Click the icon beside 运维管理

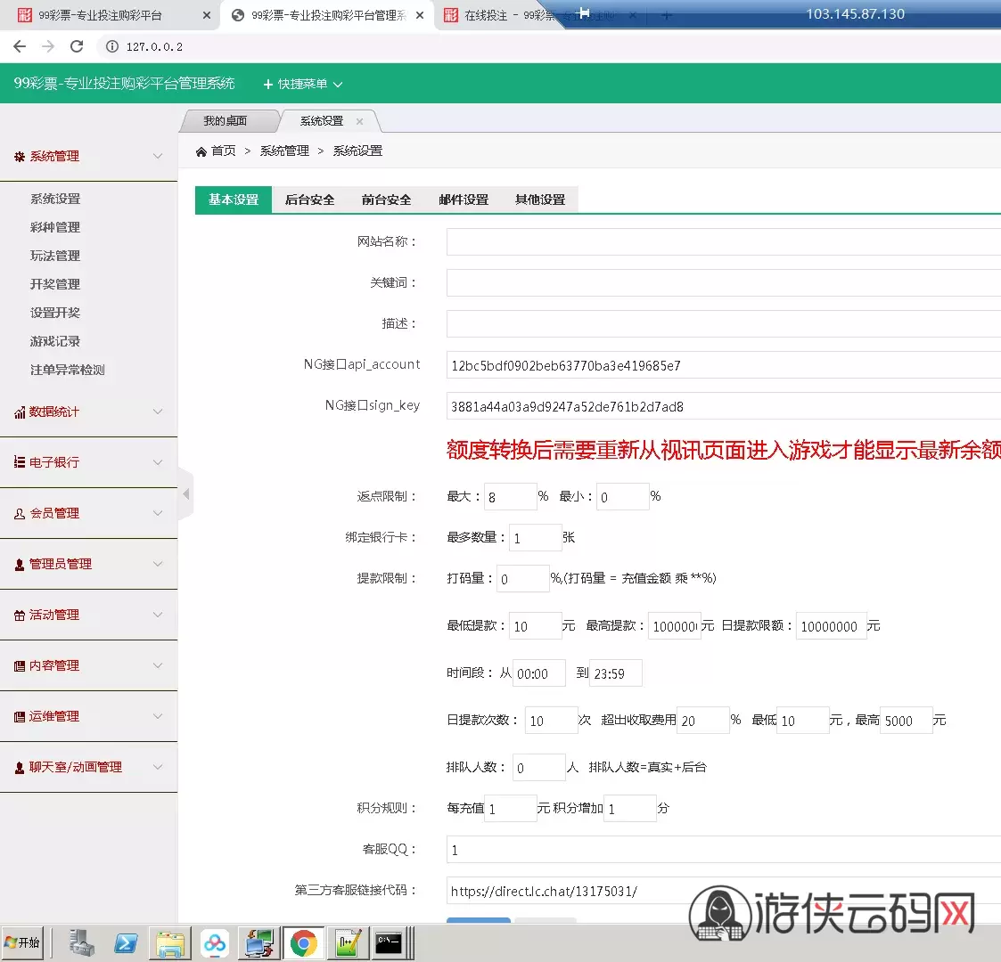pos(20,716)
